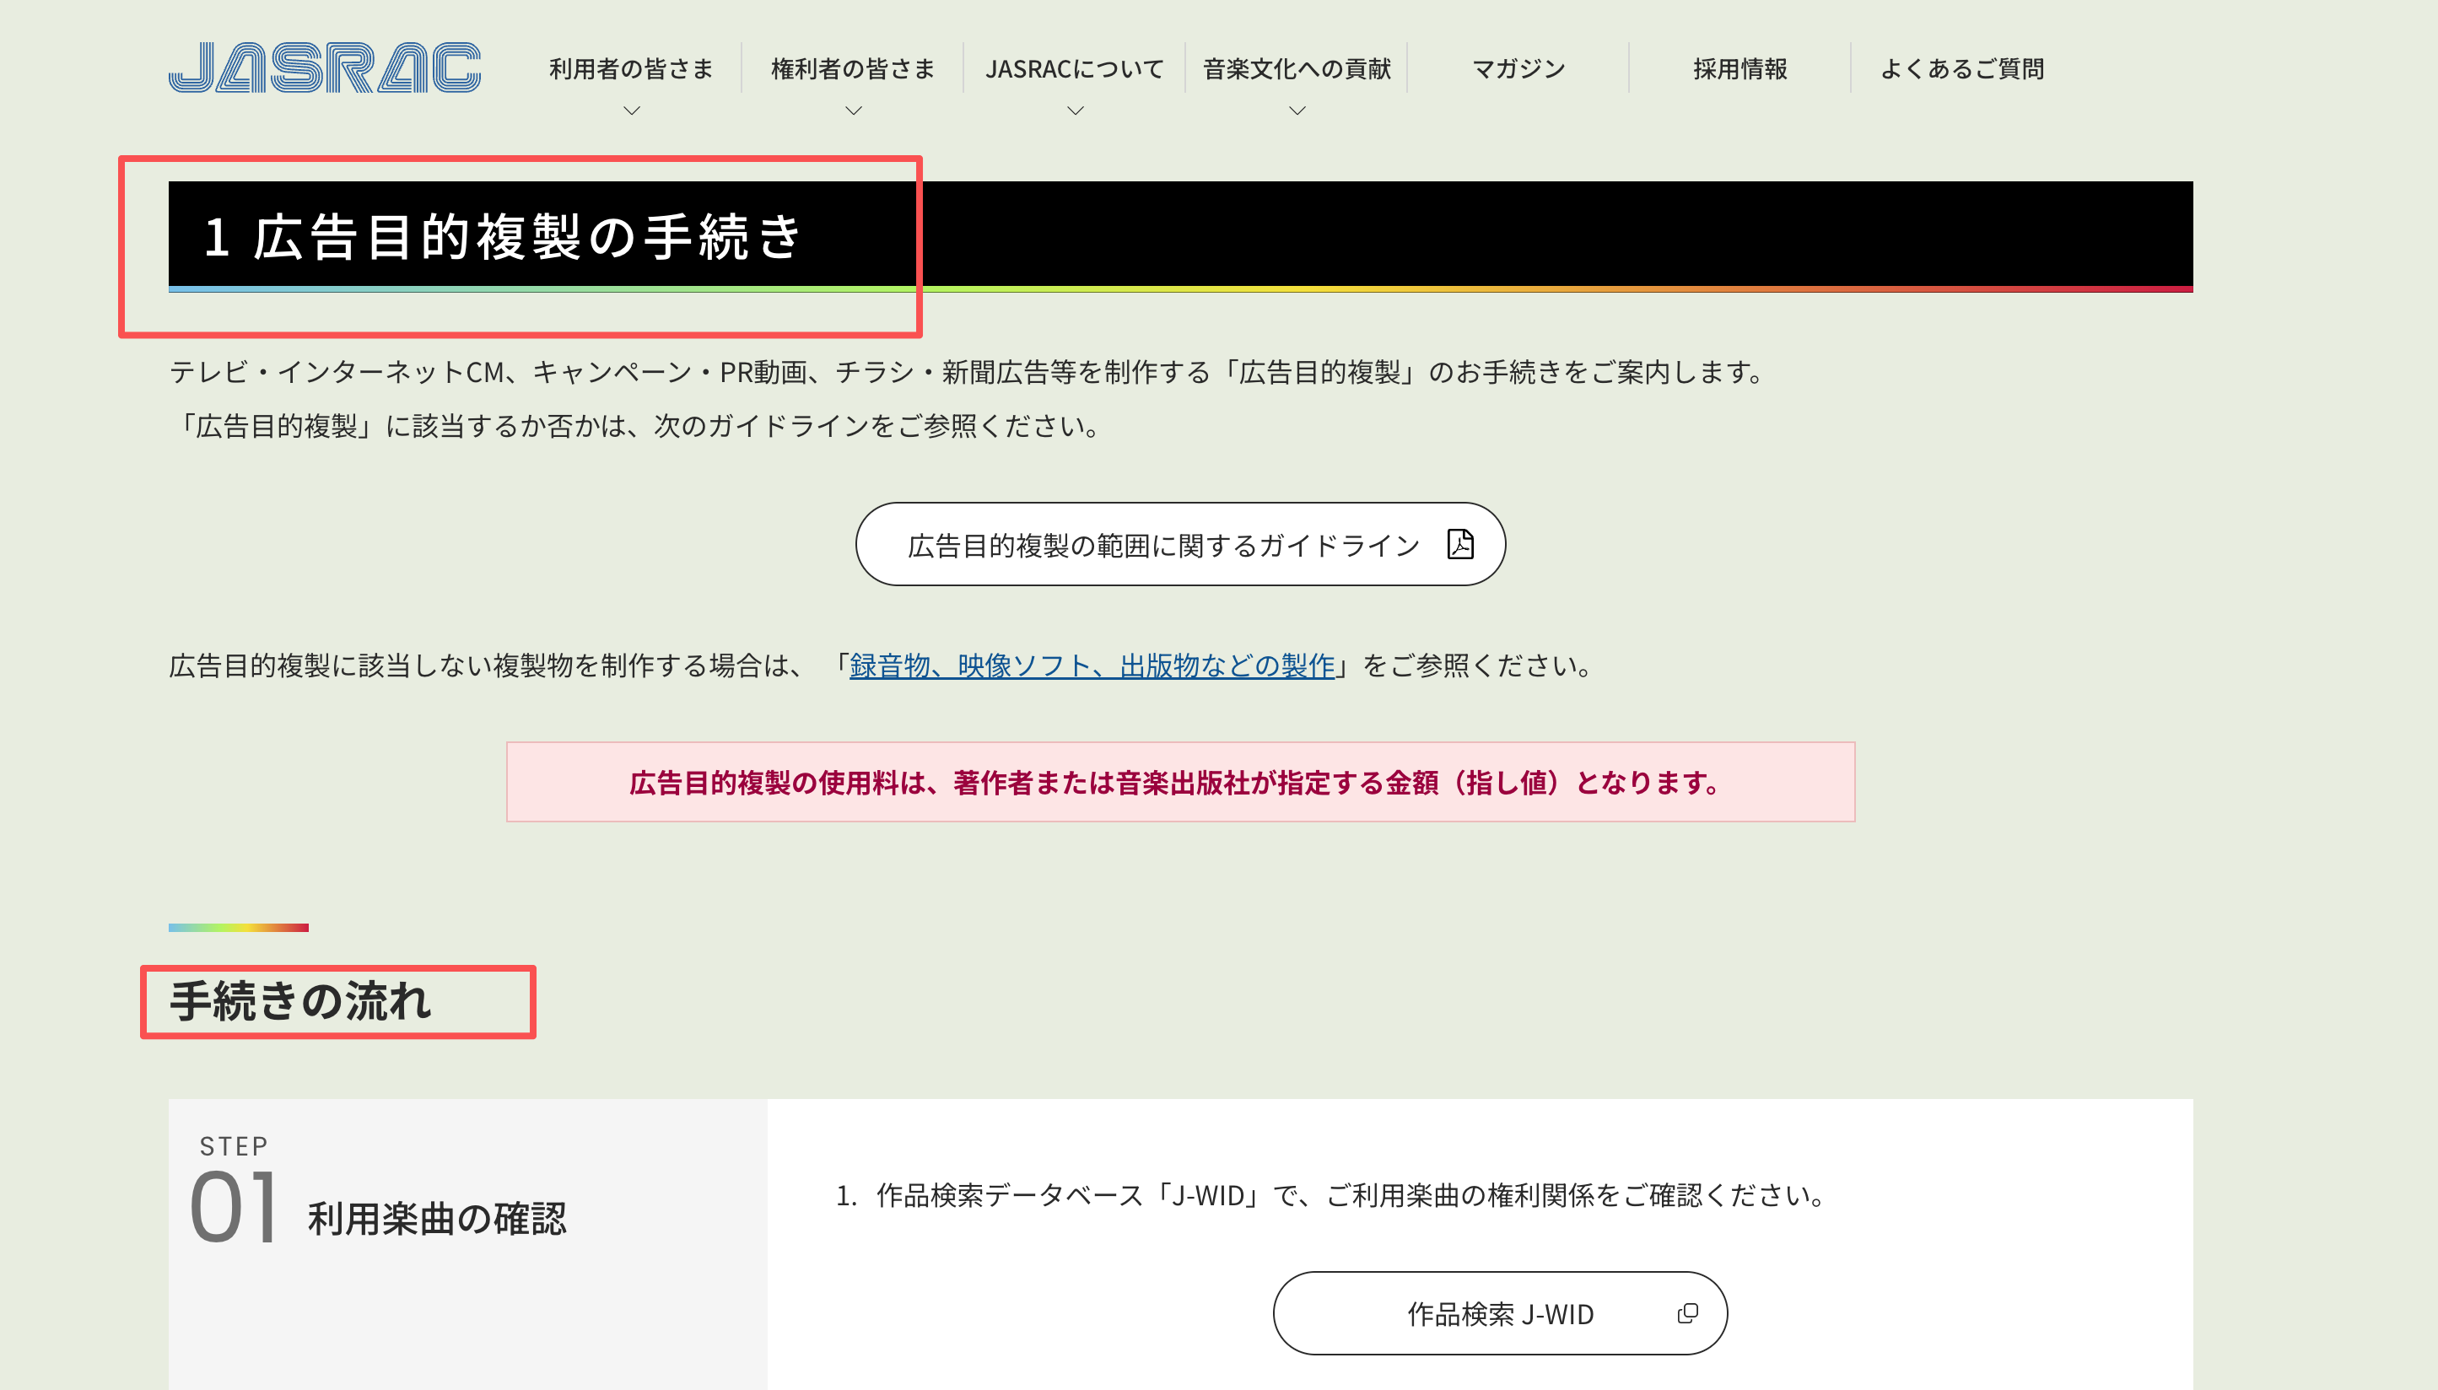2438x1390 pixels.
Task: Go to 採用情報 page
Action: [x=1740, y=68]
